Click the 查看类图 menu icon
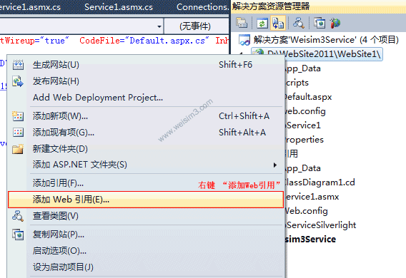This screenshot has height=278, width=406. [x=18, y=216]
